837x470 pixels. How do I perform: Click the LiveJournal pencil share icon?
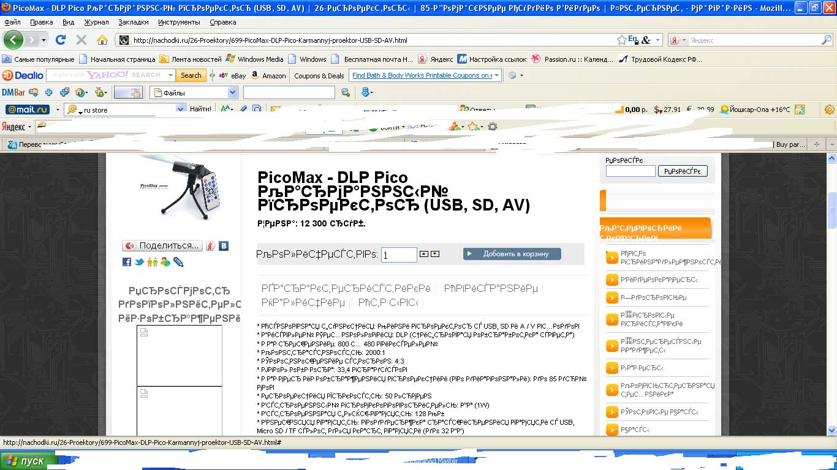point(178,262)
